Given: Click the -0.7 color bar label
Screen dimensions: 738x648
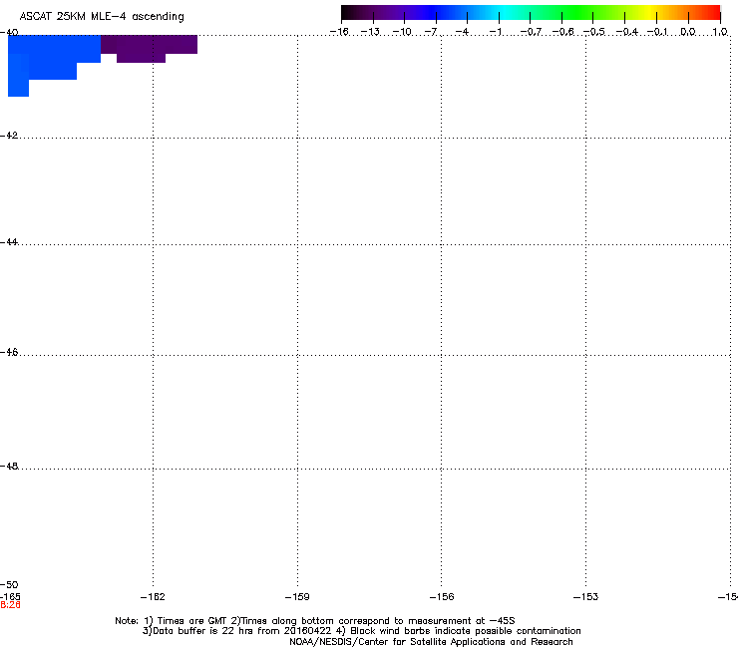Looking at the screenshot, I should [x=531, y=32].
